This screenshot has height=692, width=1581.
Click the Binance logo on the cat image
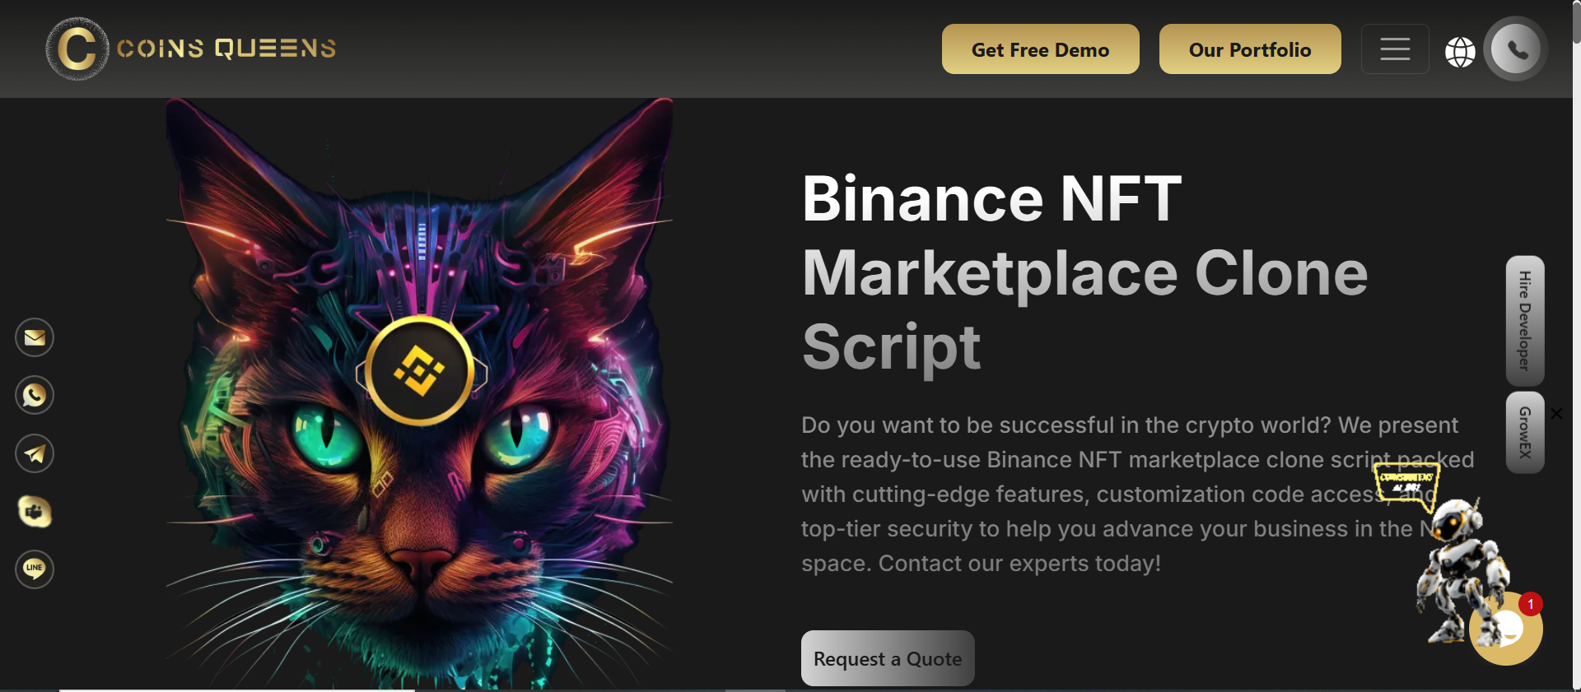[419, 370]
